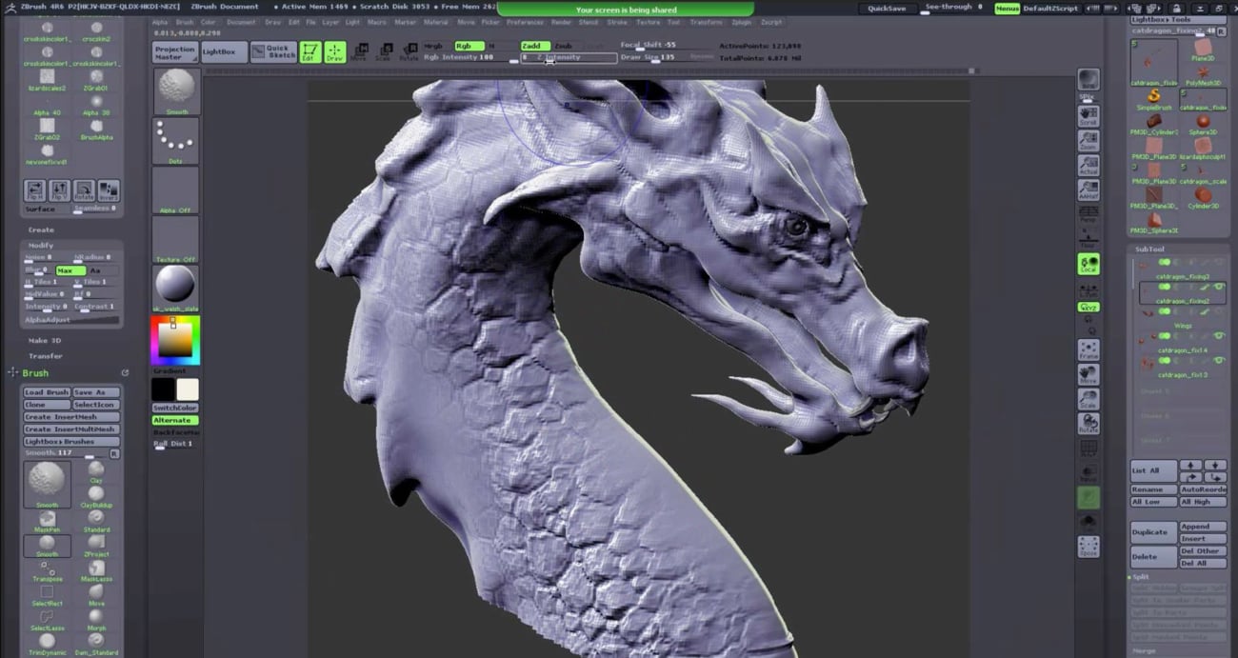The width and height of the screenshot is (1238, 658).
Task: Toggle Edit mode
Action: click(309, 51)
